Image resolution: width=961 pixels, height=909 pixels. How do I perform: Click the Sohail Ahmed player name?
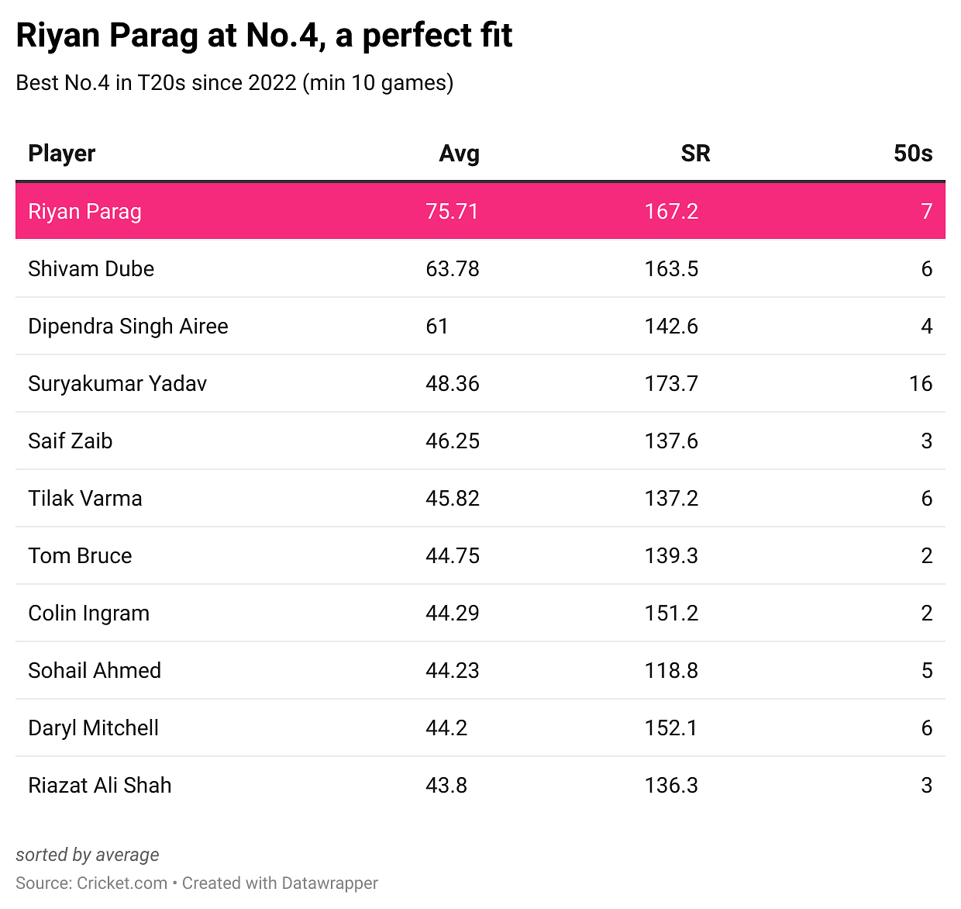95,671
